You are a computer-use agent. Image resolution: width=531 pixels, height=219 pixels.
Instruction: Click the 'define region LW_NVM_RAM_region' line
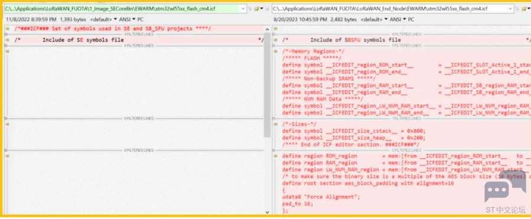[x=406, y=169]
